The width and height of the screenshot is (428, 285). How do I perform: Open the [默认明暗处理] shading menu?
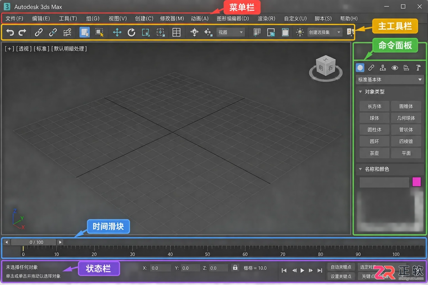tap(69, 49)
